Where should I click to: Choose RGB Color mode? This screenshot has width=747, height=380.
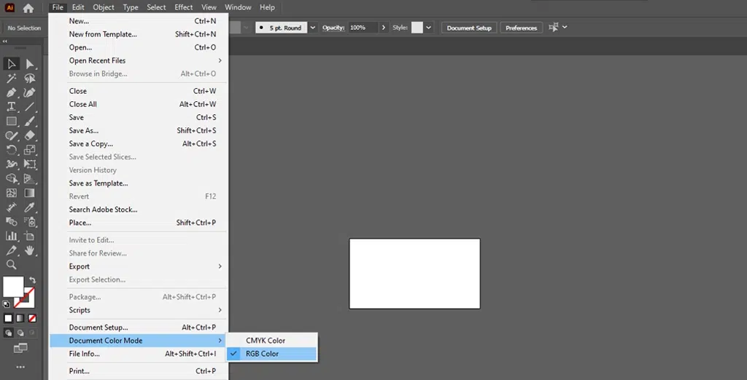[262, 354]
